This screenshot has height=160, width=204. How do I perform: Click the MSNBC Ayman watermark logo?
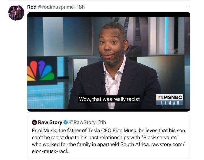pyautogui.click(x=170, y=100)
